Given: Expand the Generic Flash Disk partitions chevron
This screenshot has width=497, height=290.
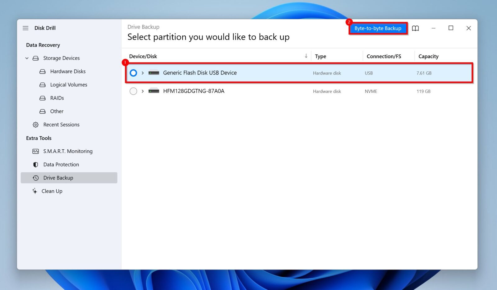Looking at the screenshot, I should [143, 73].
